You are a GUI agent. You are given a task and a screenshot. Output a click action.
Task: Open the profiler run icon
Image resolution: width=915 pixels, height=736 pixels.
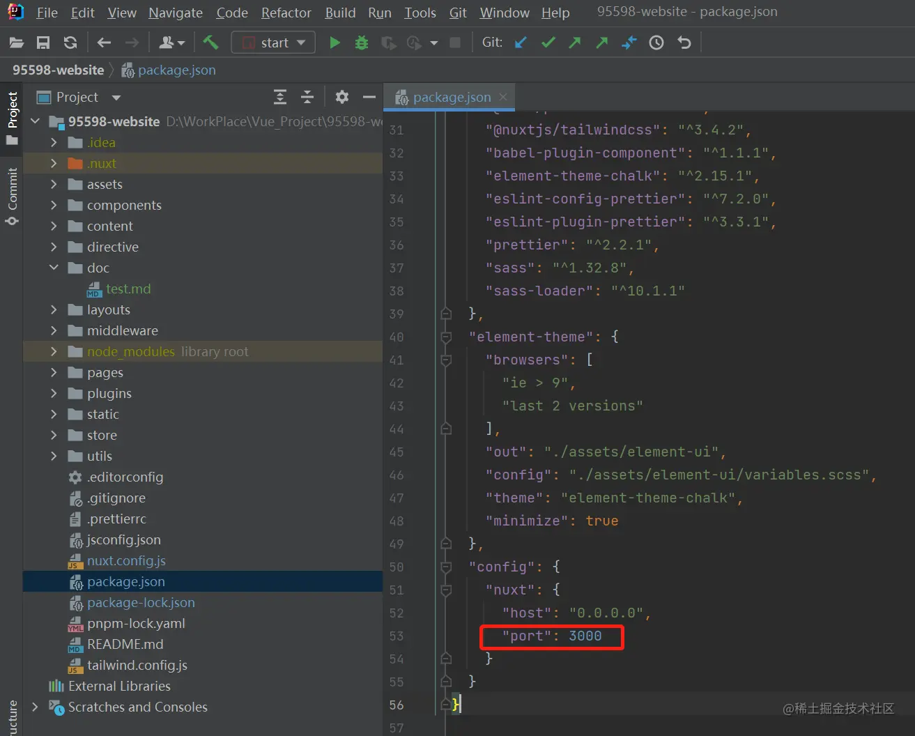pos(414,43)
